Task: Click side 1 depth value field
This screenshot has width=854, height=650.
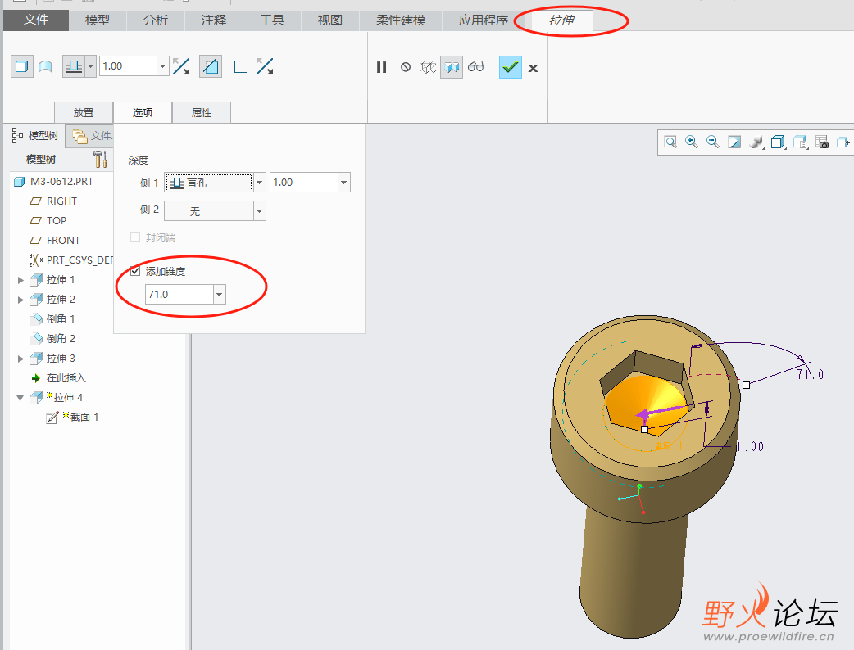Action: (304, 183)
